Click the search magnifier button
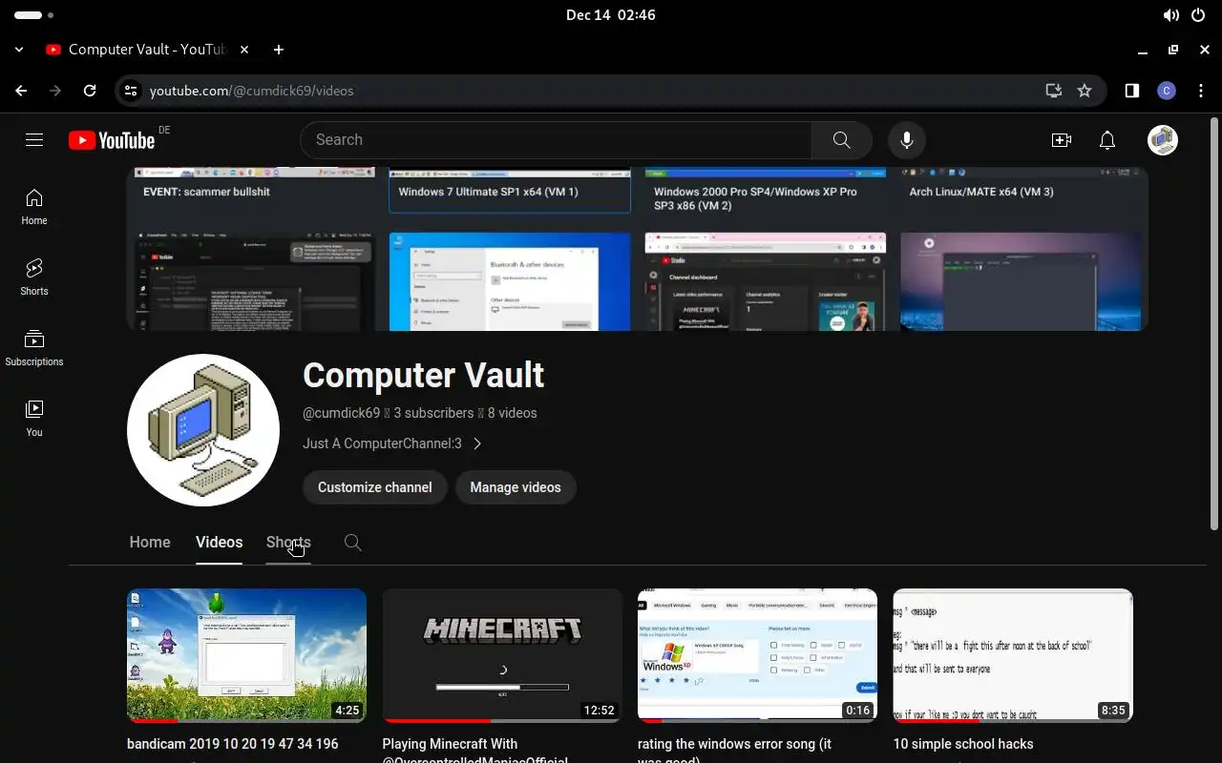 [841, 140]
